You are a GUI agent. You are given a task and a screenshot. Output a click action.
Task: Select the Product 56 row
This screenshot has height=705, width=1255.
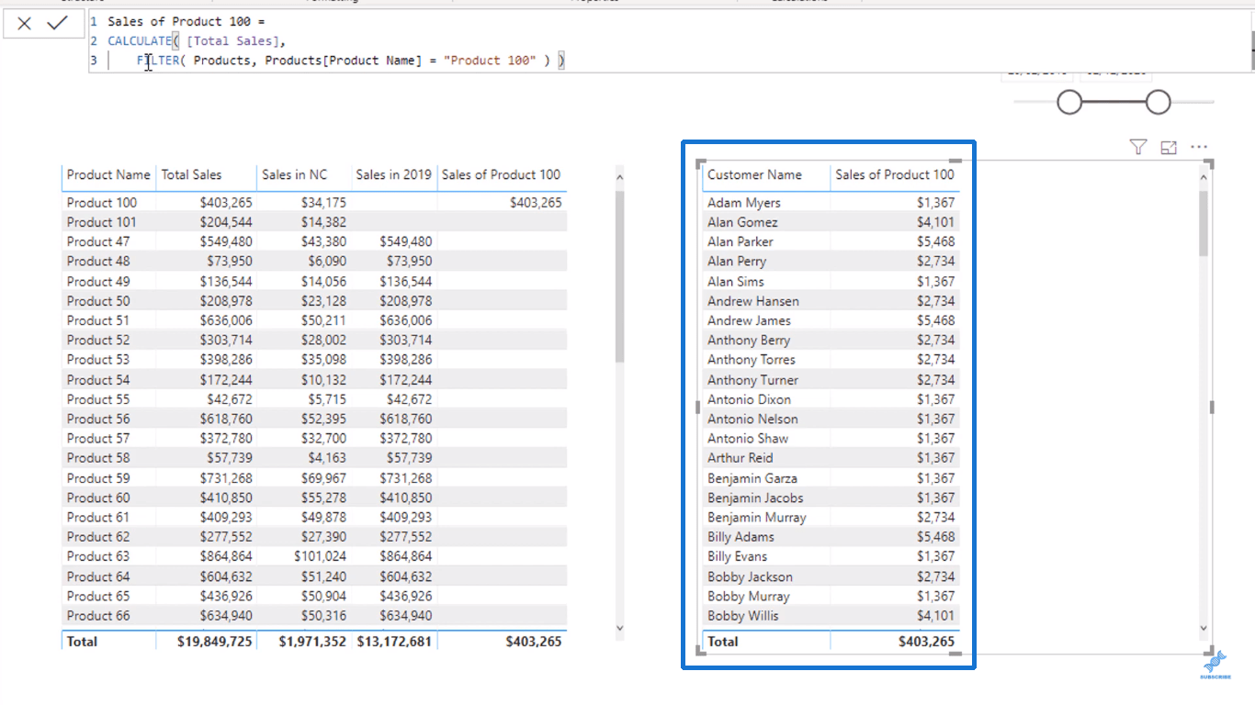coord(314,419)
